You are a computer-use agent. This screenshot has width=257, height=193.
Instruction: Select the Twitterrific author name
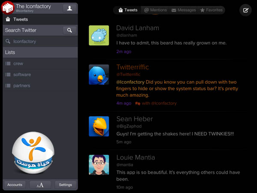(x=133, y=67)
